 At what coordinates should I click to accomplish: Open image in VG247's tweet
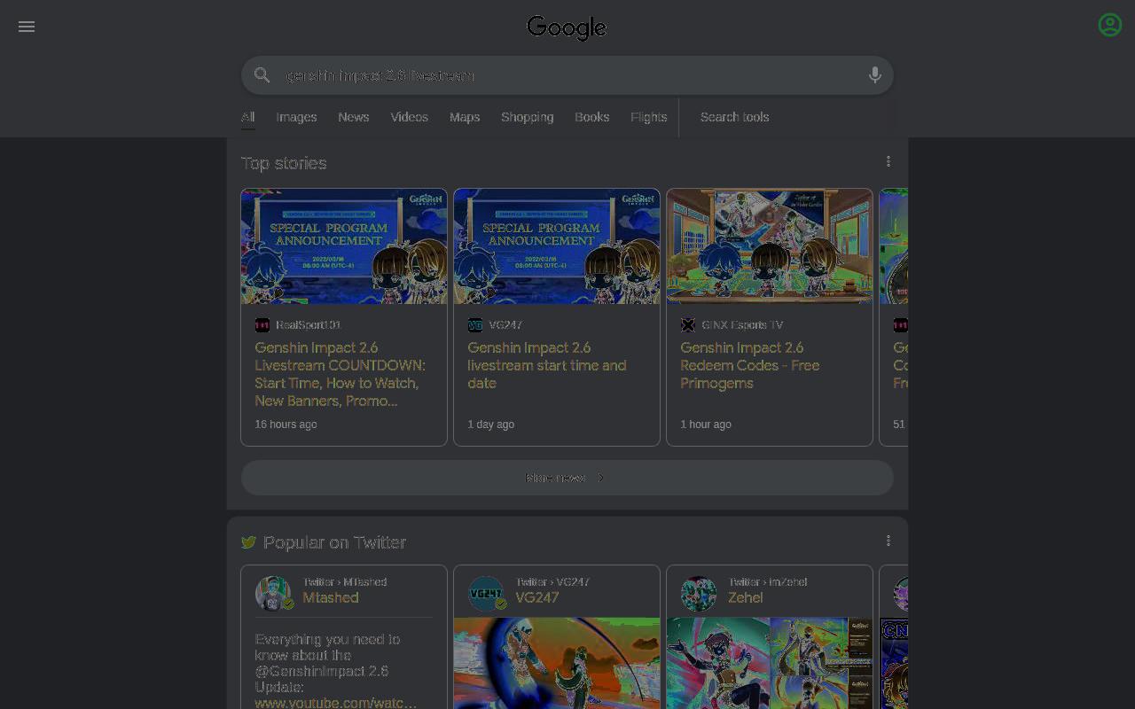[557, 663]
